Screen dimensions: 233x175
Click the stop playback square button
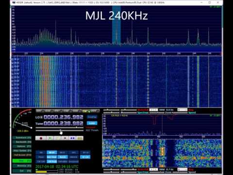tap(65, 138)
